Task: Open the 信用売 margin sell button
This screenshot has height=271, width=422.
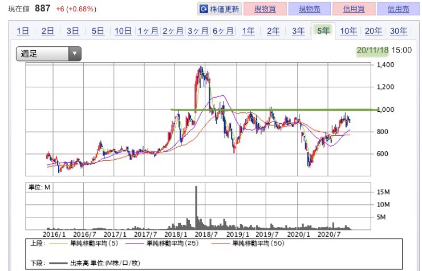Action: click(x=398, y=9)
